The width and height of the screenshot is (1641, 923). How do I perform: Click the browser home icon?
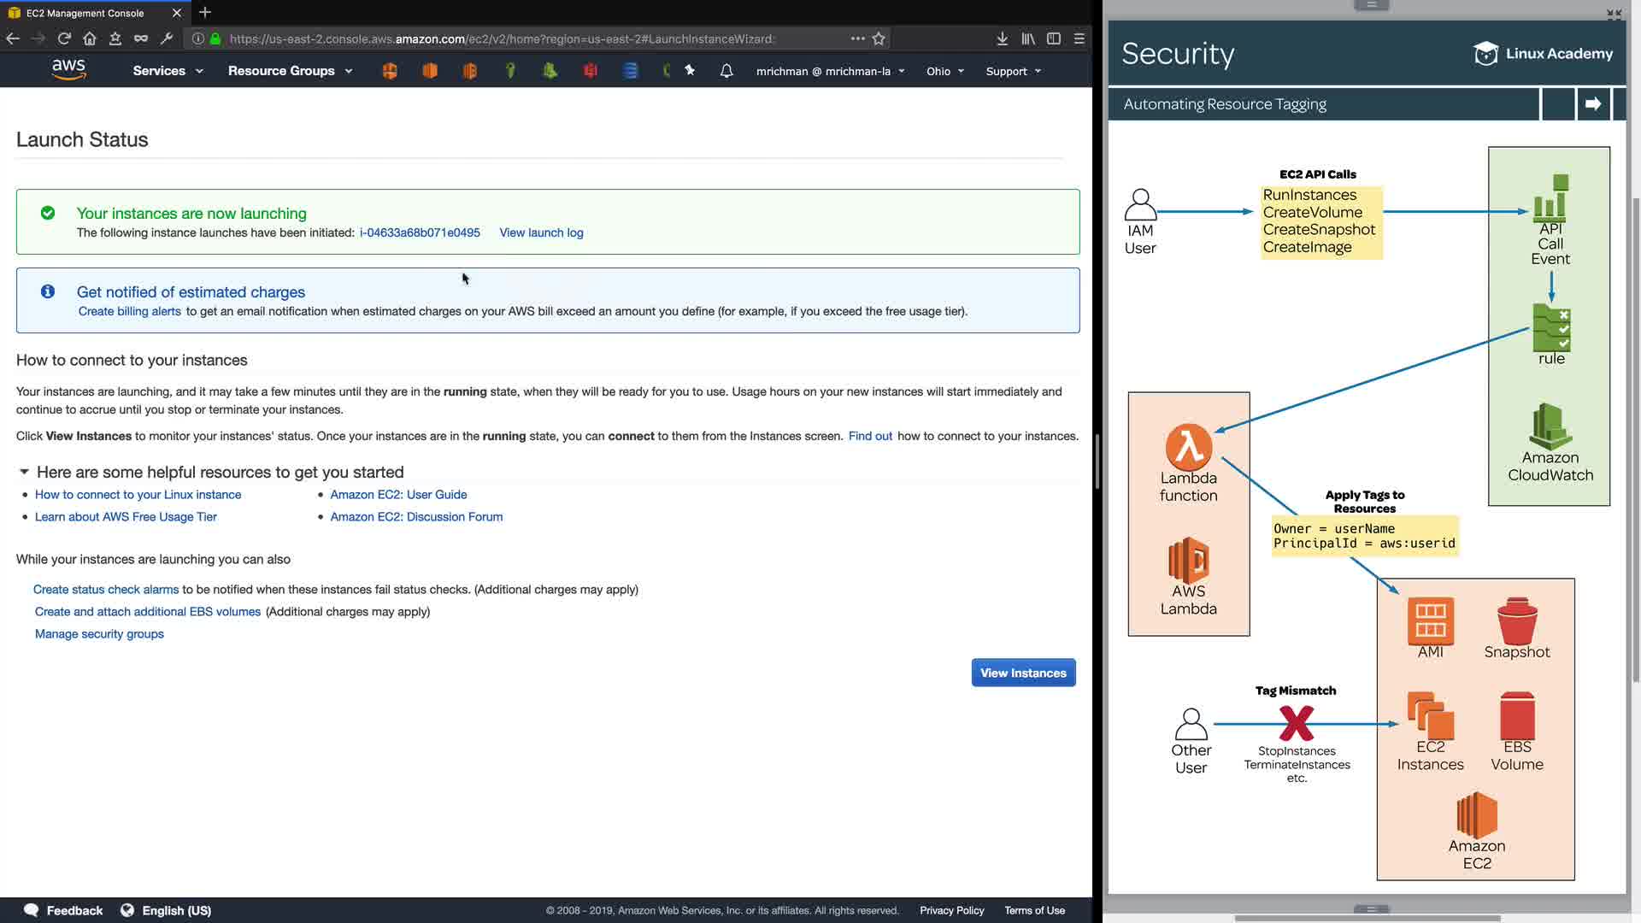(90, 38)
